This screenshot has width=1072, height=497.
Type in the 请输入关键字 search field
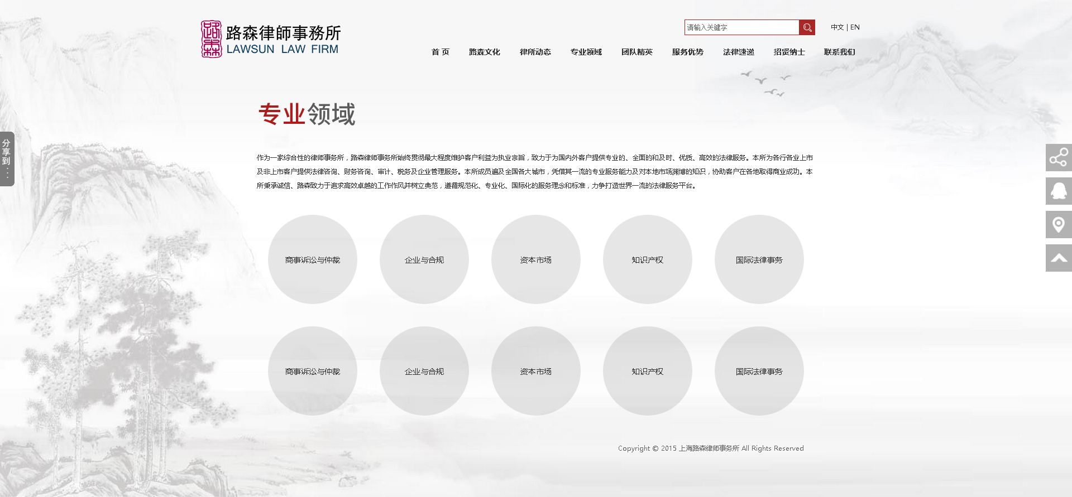(x=741, y=27)
